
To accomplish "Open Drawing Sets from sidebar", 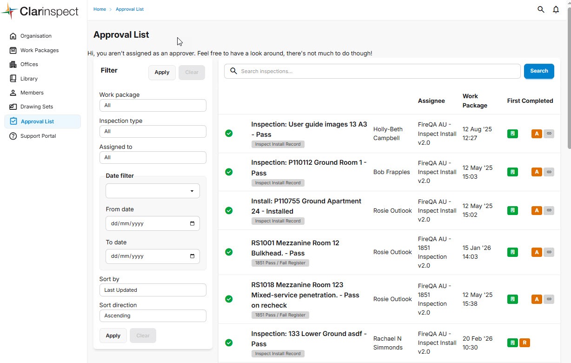I will click(36, 107).
